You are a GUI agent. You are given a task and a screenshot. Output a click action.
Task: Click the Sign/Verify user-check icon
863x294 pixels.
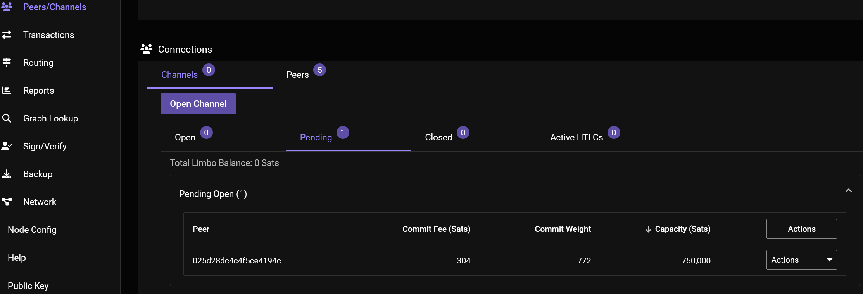(x=7, y=146)
